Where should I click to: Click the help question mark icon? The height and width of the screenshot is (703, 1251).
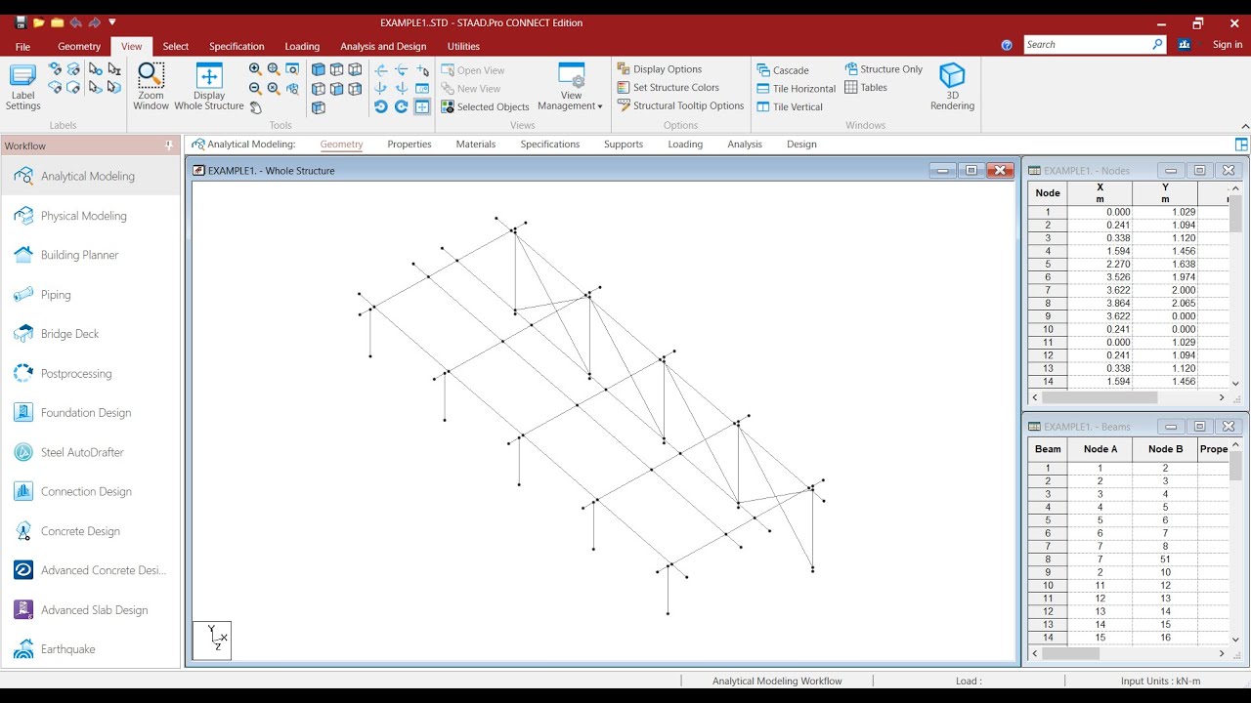coord(1007,45)
